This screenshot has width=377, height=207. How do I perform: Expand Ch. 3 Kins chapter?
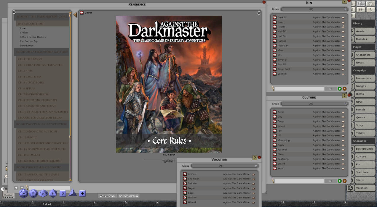(43, 71)
